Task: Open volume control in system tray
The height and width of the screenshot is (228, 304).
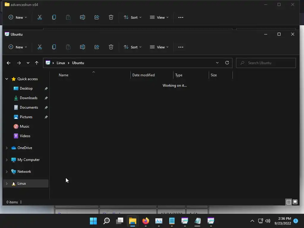Action: [268, 221]
